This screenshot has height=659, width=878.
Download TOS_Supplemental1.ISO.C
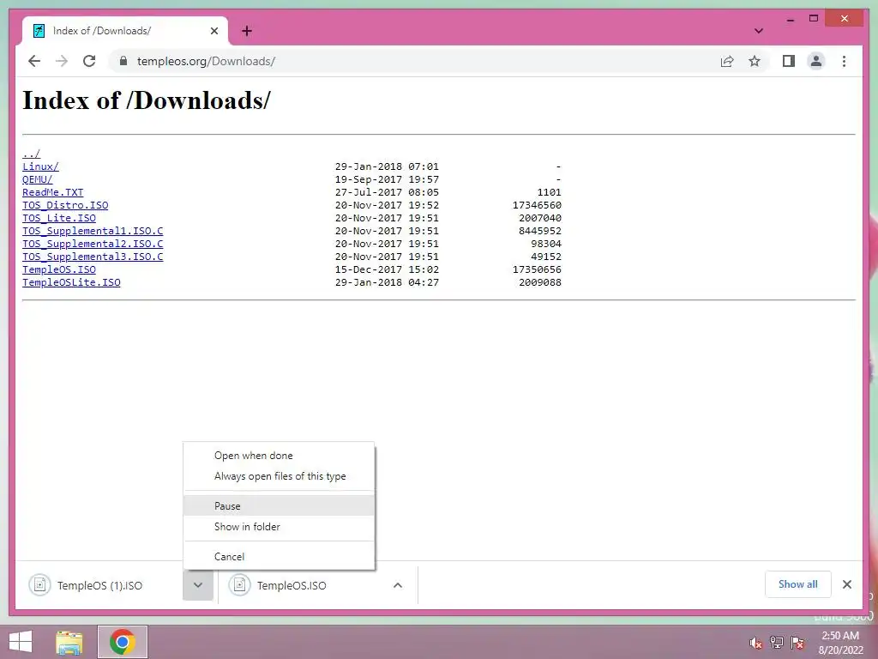(93, 231)
